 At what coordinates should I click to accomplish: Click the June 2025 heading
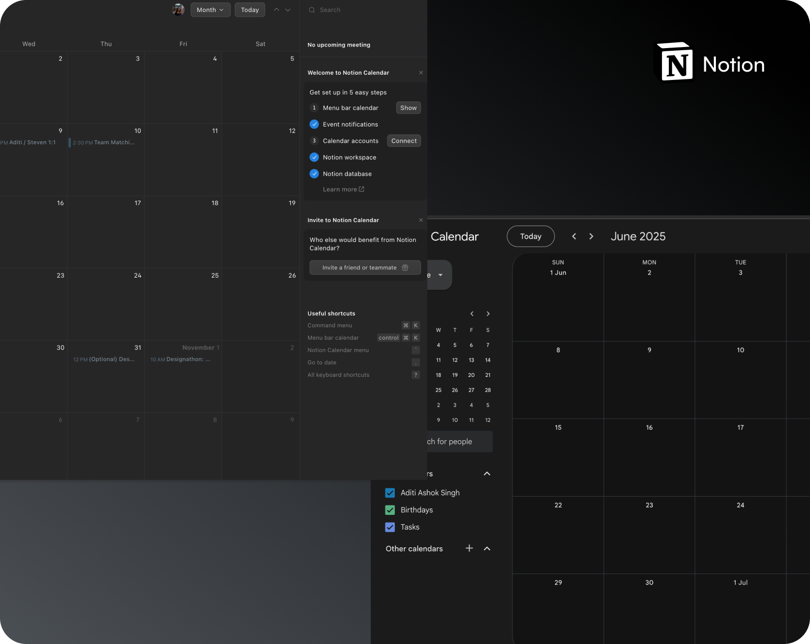[638, 236]
